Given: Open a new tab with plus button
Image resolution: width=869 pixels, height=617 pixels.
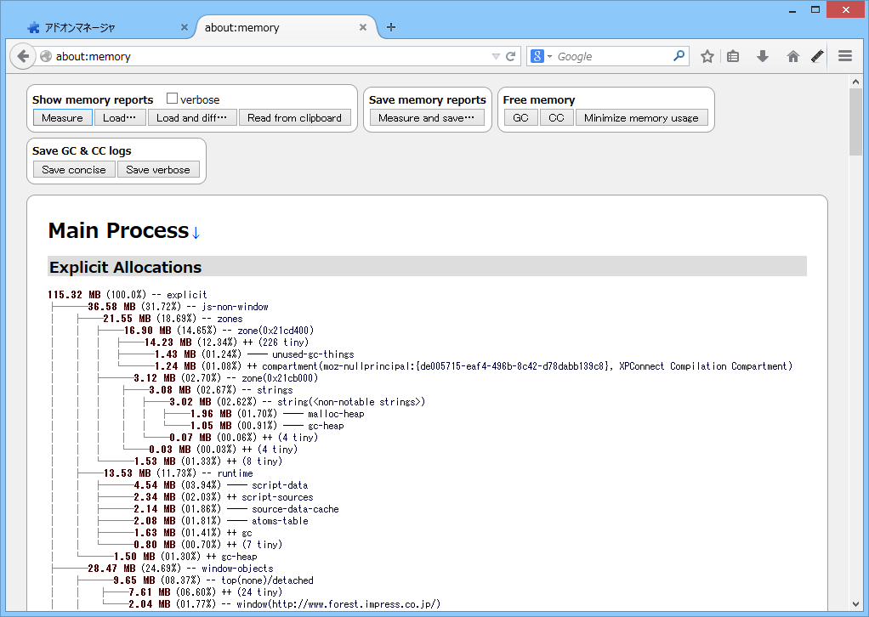Looking at the screenshot, I should (x=391, y=27).
